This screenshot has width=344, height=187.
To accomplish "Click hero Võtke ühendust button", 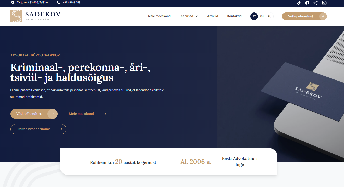I will click(x=34, y=114).
